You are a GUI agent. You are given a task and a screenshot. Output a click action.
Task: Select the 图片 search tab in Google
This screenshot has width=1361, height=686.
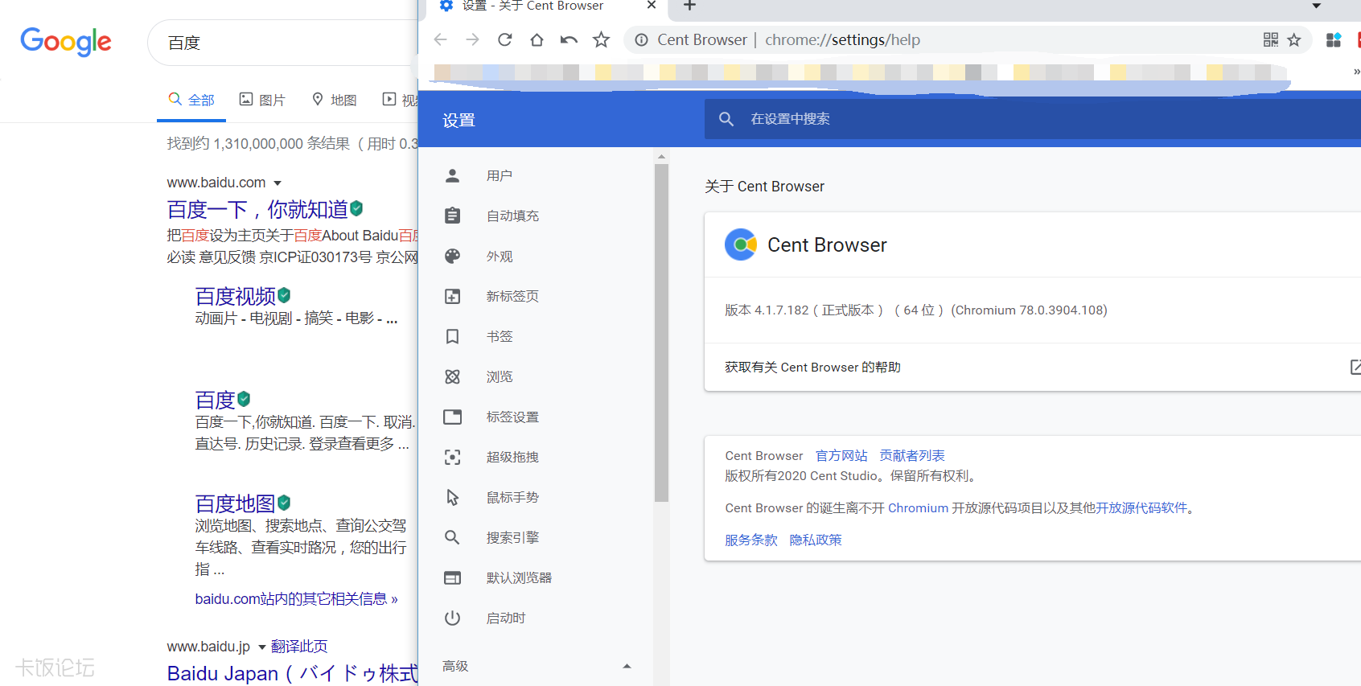262,100
